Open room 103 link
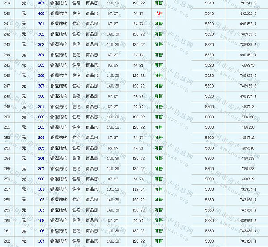The image size is (268, 247). click(x=41, y=210)
